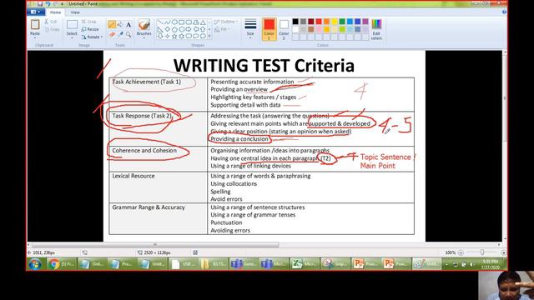
Task: Switch to the Home ribbon tab
Action: tap(55, 12)
